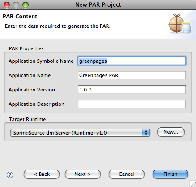196x187 pixels.
Task: Cancel the New PAR Project wizard
Action: tap(127, 174)
